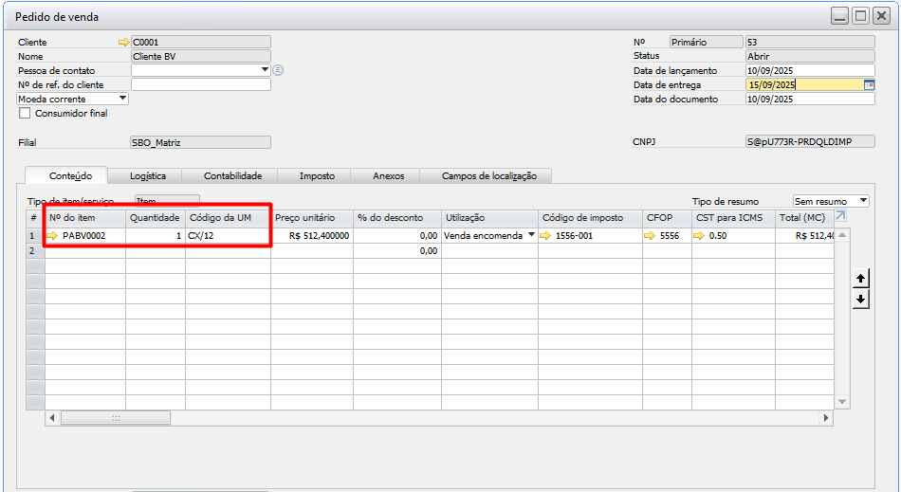Image resolution: width=901 pixels, height=492 pixels.
Task: Switch to the Logística tab
Action: [x=148, y=176]
